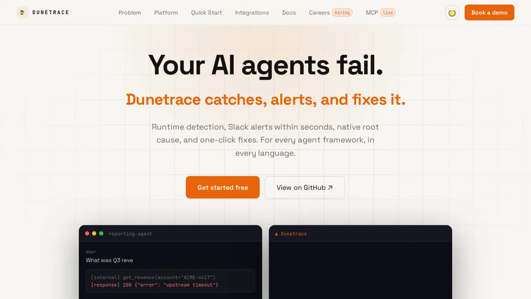Screen dimensions: 531x299
Task: Click the "What was Q3 reve" user message
Action: click(x=109, y=260)
